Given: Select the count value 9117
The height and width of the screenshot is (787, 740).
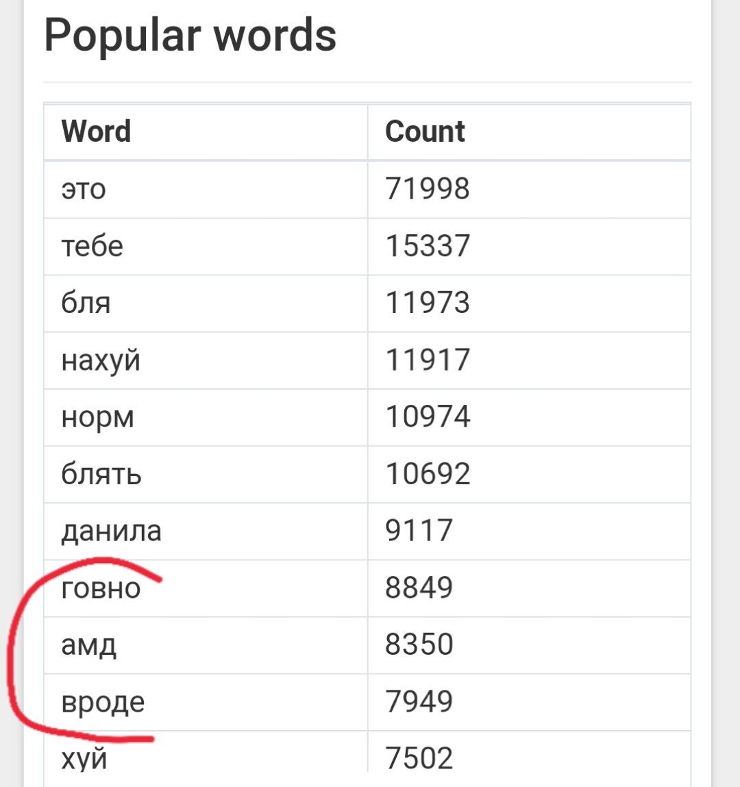Looking at the screenshot, I should coord(419,531).
